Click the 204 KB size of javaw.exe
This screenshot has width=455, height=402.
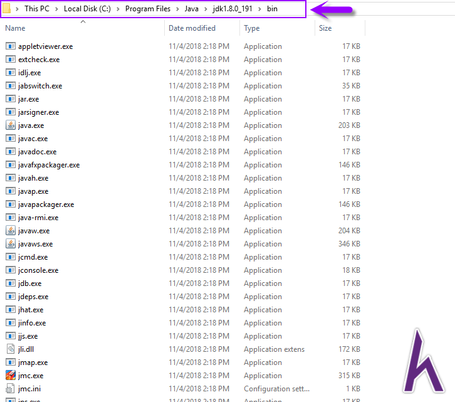(x=349, y=230)
